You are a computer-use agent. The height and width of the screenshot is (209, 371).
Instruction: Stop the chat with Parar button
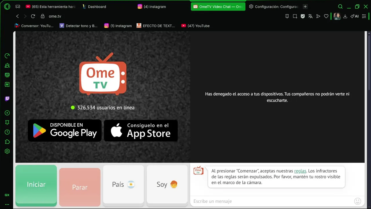(80, 187)
